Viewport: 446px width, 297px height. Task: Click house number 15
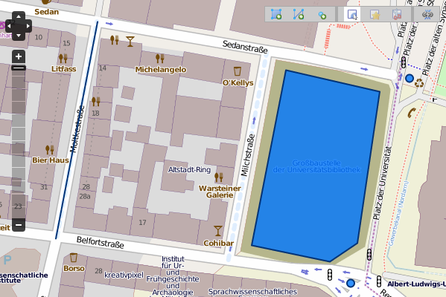(x=66, y=43)
